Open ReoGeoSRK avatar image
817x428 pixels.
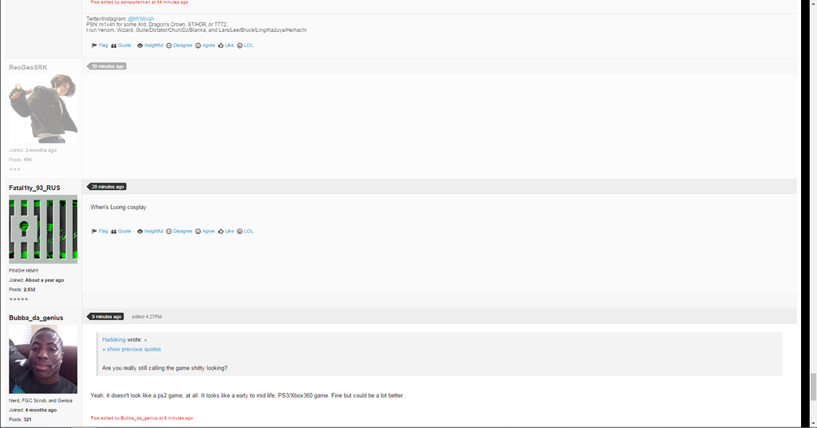click(x=43, y=109)
